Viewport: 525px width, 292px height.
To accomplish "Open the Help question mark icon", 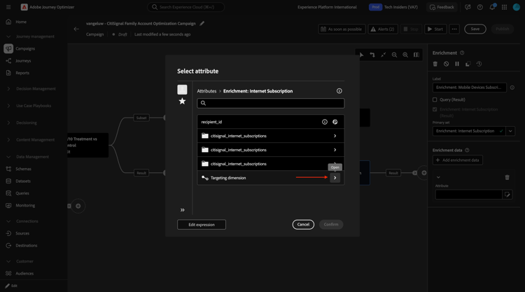I will [x=479, y=7].
